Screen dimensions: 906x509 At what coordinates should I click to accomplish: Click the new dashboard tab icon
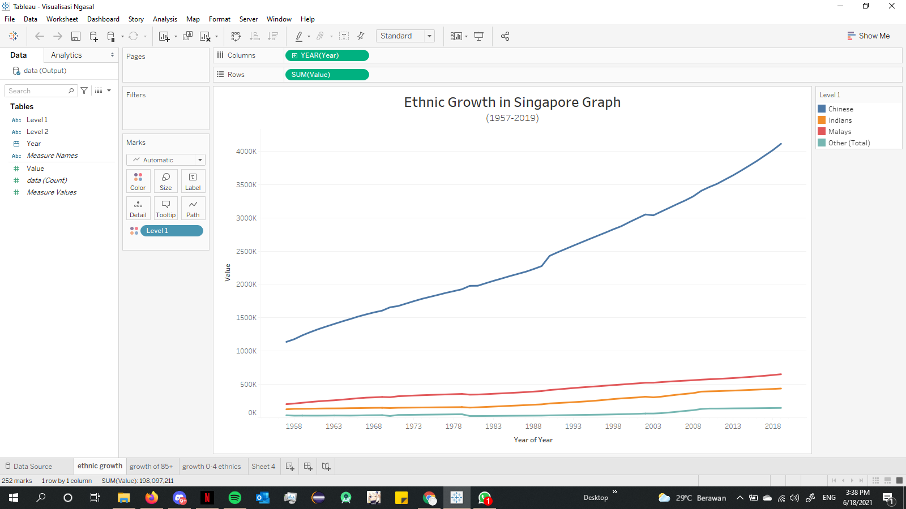(x=308, y=467)
